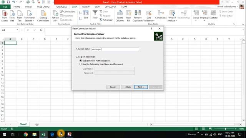Click the Flash Fill icon
This screenshot has width=246, height=138.
[x=128, y=16]
